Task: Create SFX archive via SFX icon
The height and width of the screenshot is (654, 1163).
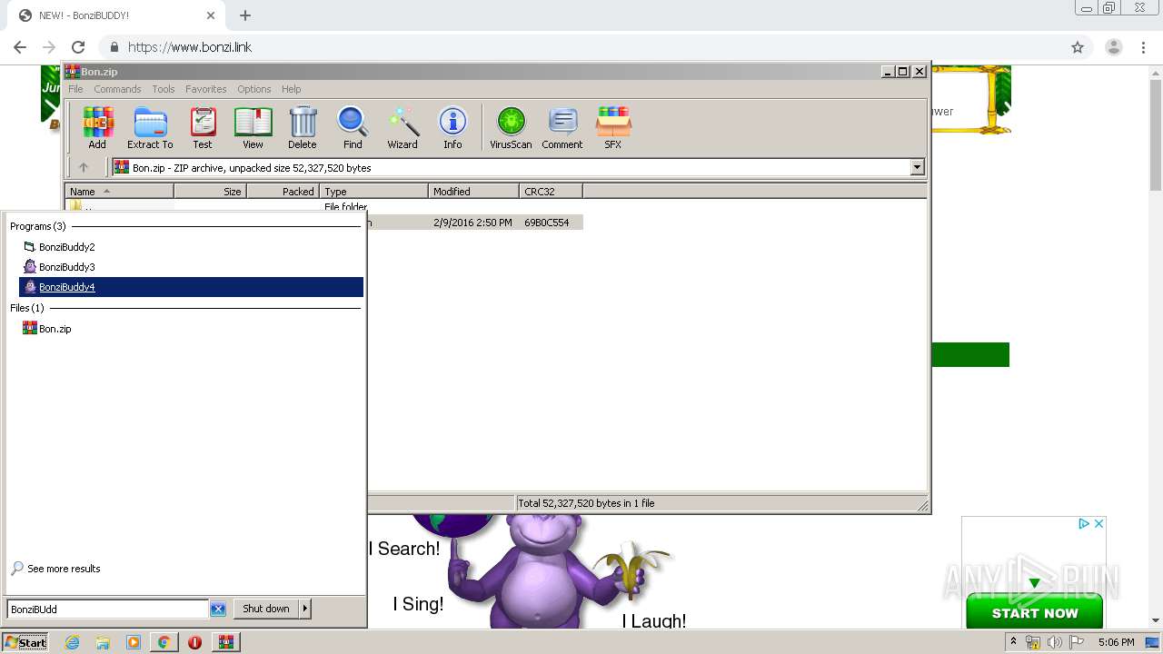Action: (613, 127)
